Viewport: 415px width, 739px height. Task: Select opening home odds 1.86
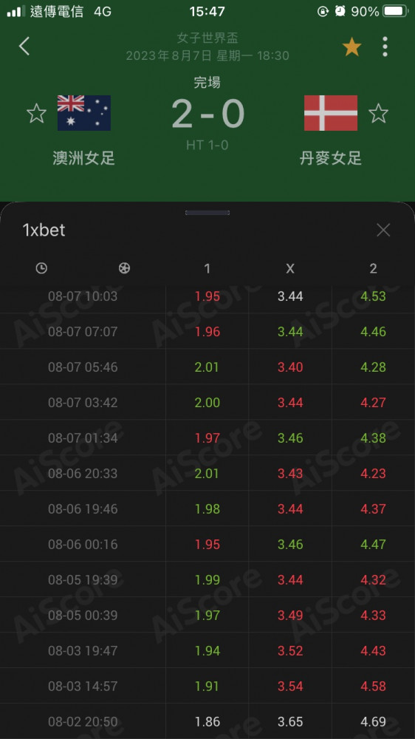click(207, 721)
